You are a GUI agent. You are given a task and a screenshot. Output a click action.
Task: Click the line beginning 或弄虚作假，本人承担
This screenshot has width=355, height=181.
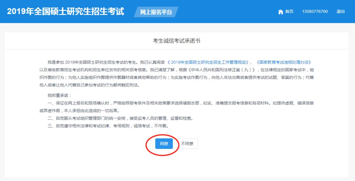[x=79, y=111]
